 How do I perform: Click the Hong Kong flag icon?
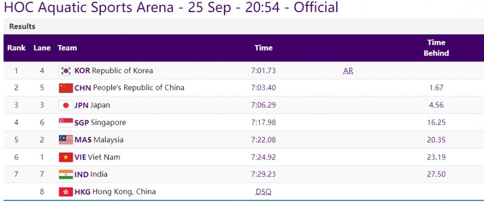click(66, 192)
